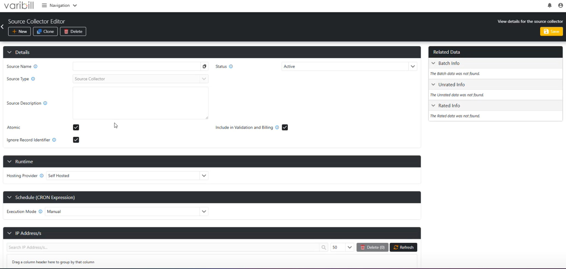Image resolution: width=566 pixels, height=269 pixels.
Task: Click the Save button
Action: tap(551, 31)
